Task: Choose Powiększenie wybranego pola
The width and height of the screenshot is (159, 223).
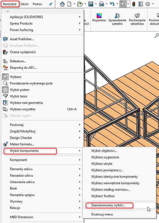Action: (42, 83)
